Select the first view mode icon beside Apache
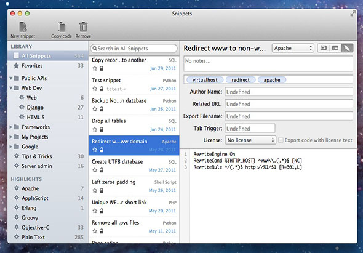 (x=324, y=48)
